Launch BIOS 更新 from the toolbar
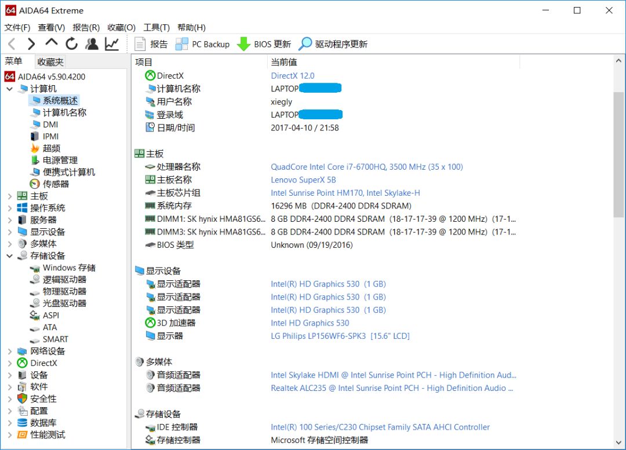 (x=261, y=43)
